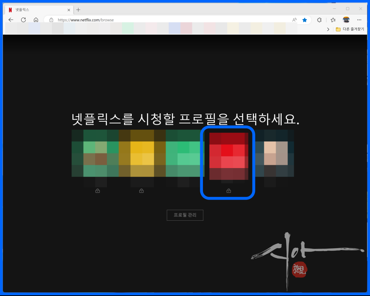Open the 다른 즐겨찾기 folder

[x=350, y=29]
